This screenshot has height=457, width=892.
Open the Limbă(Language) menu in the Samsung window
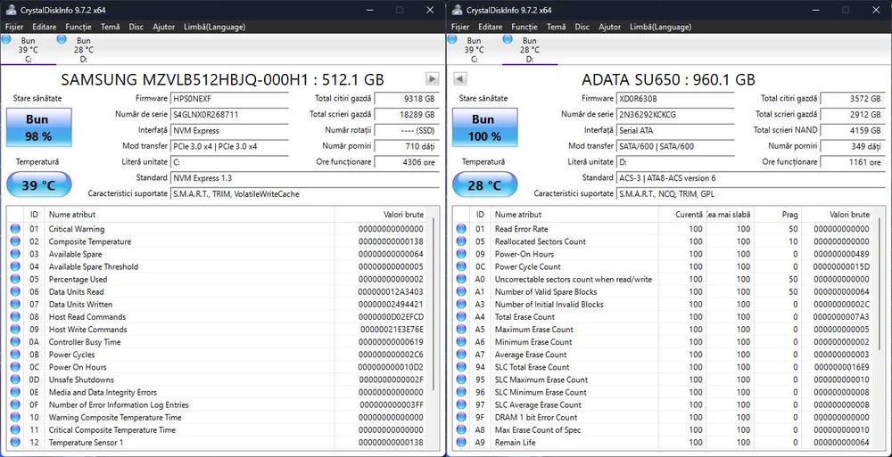[214, 27]
